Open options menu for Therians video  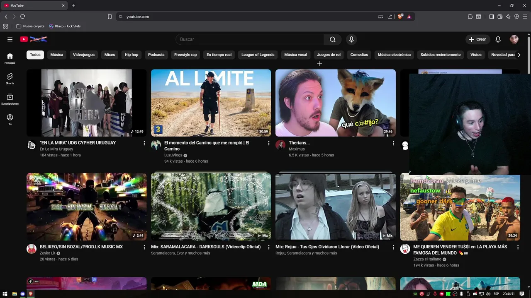pyautogui.click(x=393, y=143)
